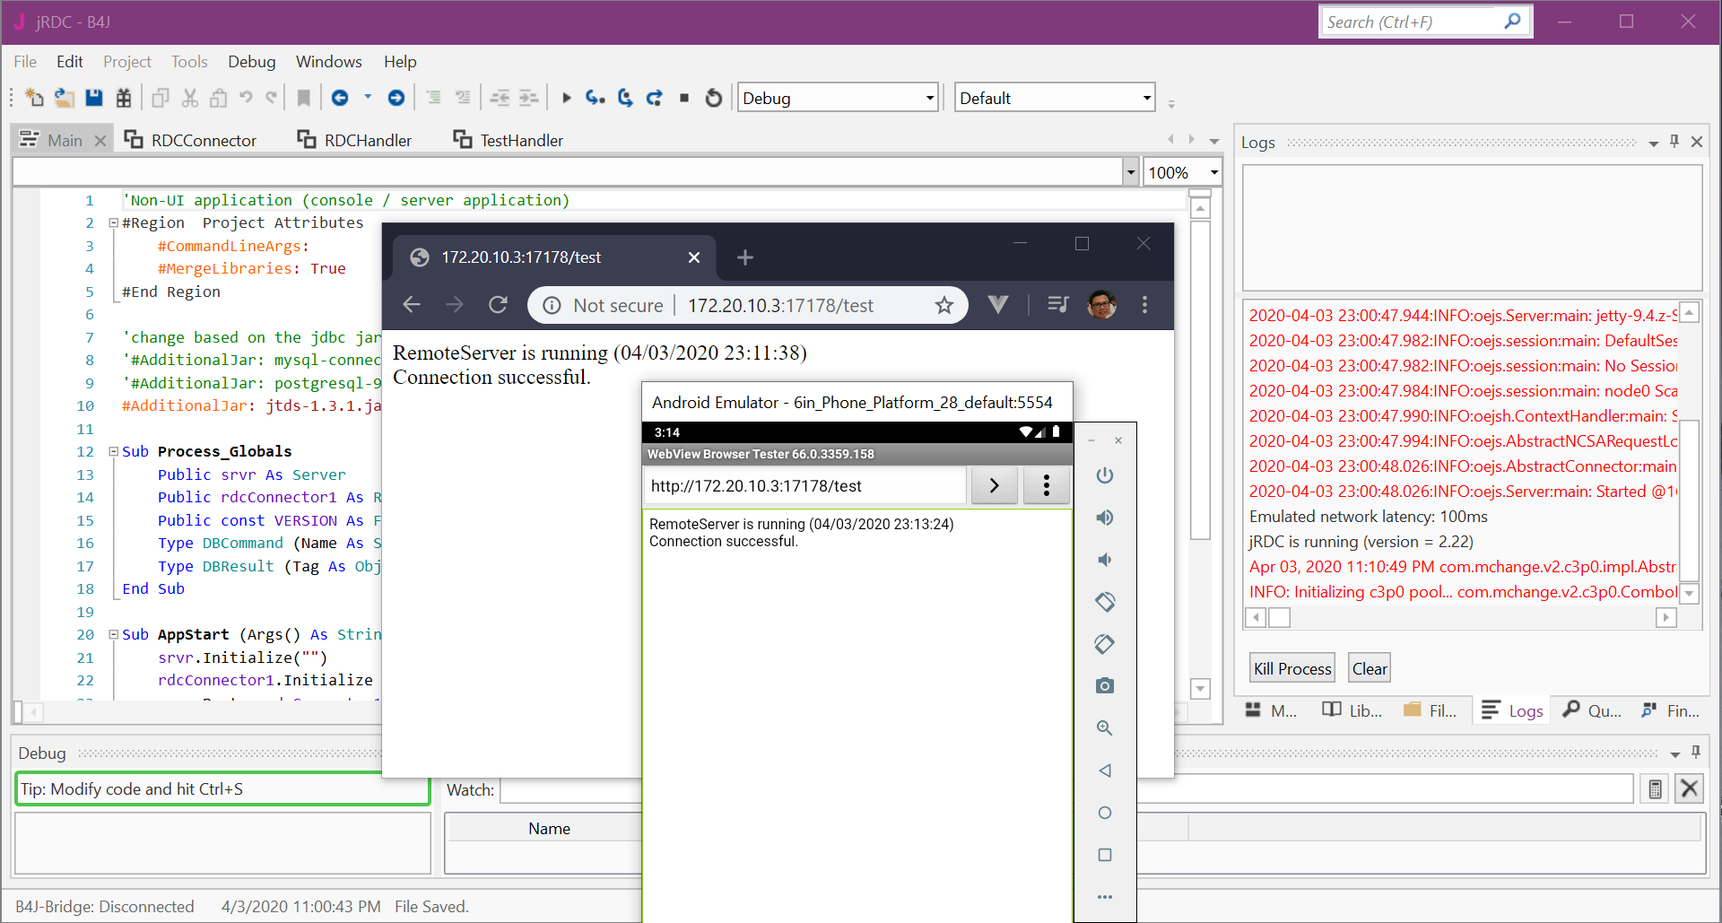Open a new Chrome tab with the plus button

pyautogui.click(x=745, y=257)
